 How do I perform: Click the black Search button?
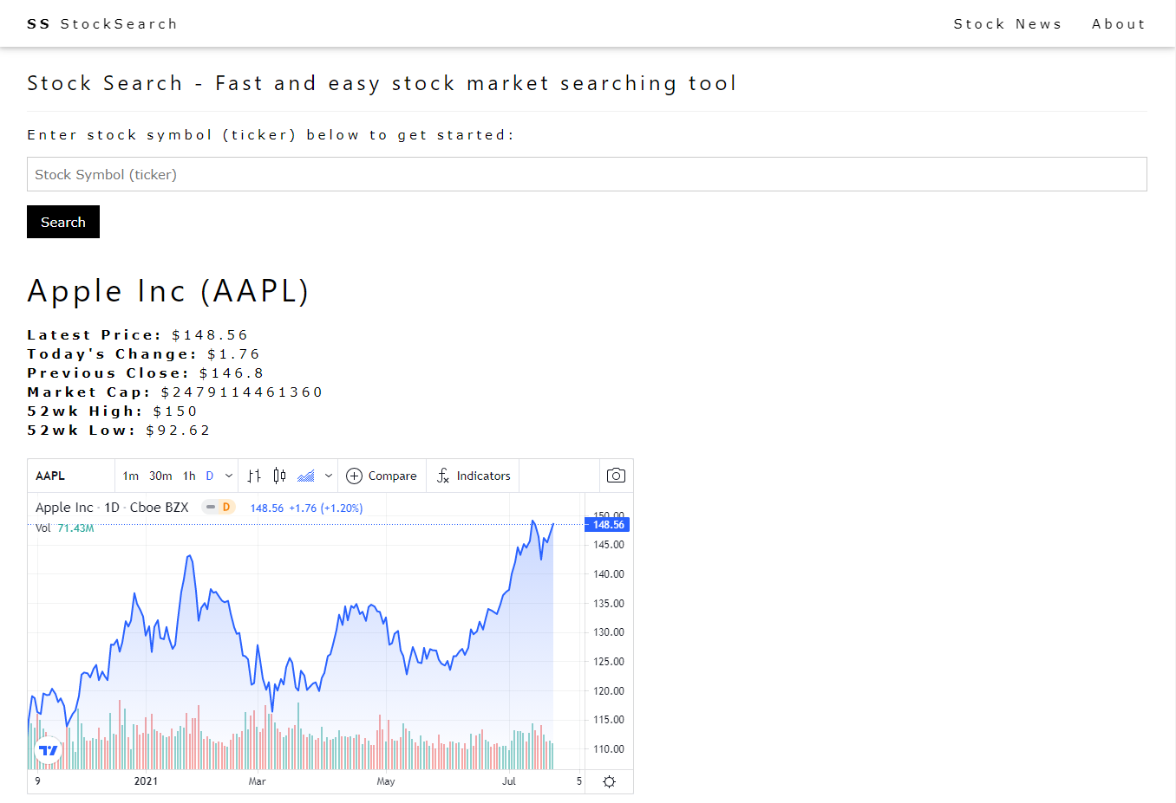coord(63,222)
